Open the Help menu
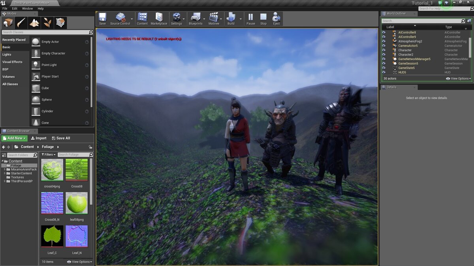Screen dimensions: 474x266 coord(41,8)
